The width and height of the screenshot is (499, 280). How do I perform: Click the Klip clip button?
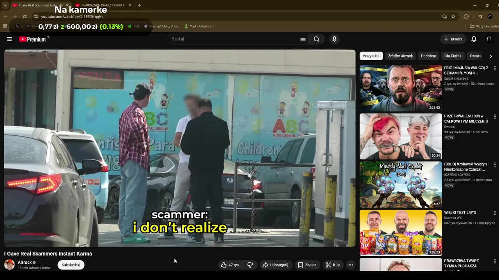[x=333, y=265]
